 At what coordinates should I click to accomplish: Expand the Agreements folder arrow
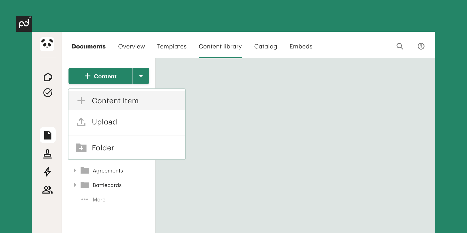(75, 171)
